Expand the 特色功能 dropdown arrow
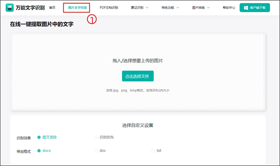Viewport: 280px width, 166px height. tap(178, 8)
